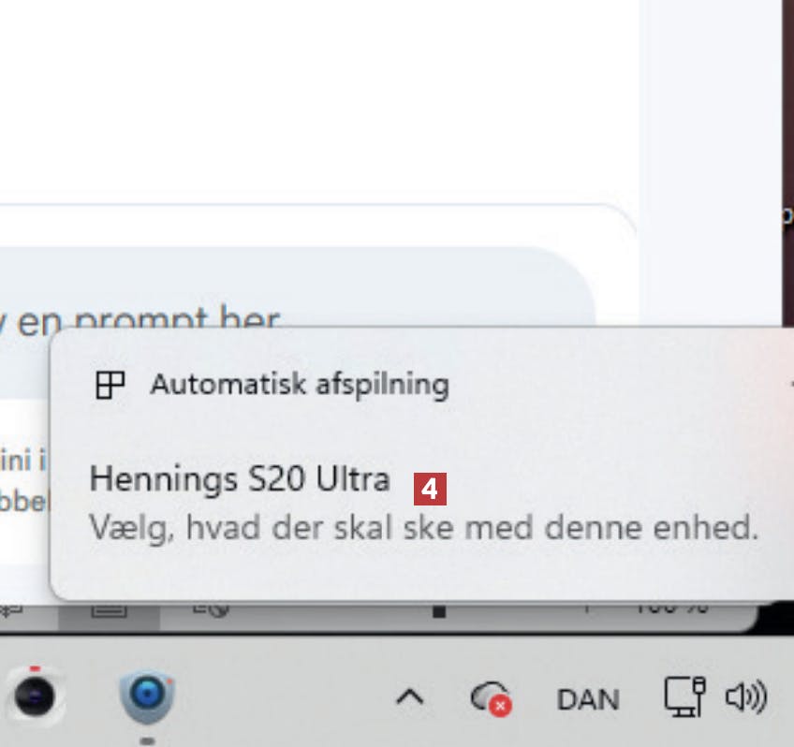
Task: Switch input language via DAN indicator
Action: click(588, 700)
